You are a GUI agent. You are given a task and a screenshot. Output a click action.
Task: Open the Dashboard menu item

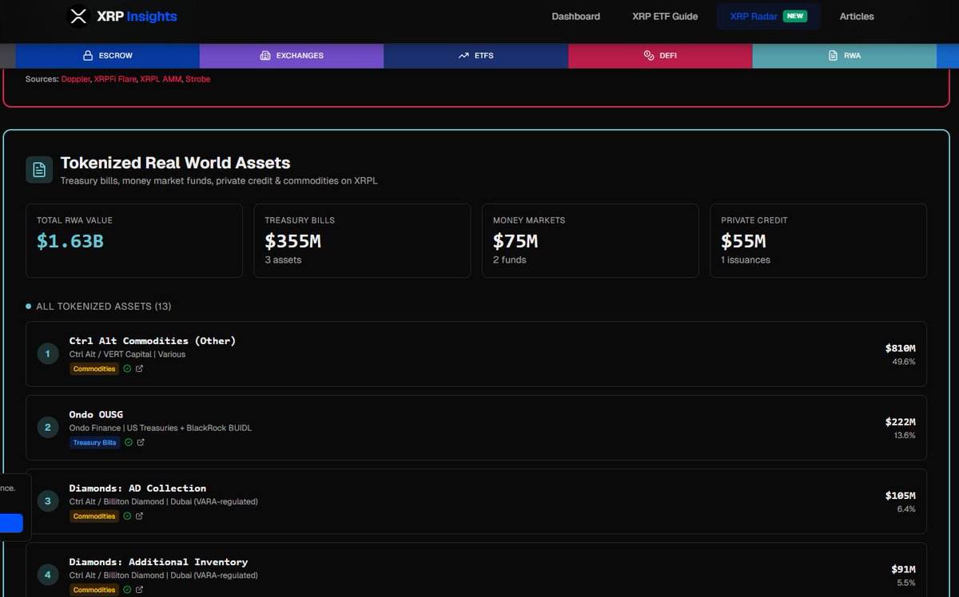[575, 17]
